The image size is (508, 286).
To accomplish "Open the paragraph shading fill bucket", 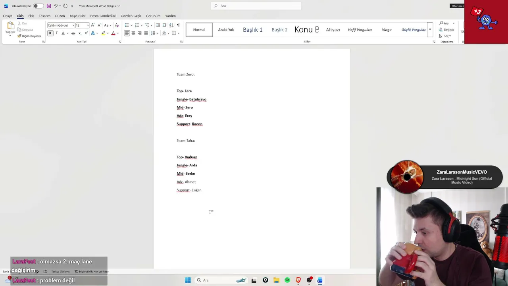I will click(x=163, y=33).
